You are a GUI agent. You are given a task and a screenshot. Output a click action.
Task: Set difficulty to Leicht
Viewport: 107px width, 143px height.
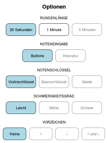point(21,108)
